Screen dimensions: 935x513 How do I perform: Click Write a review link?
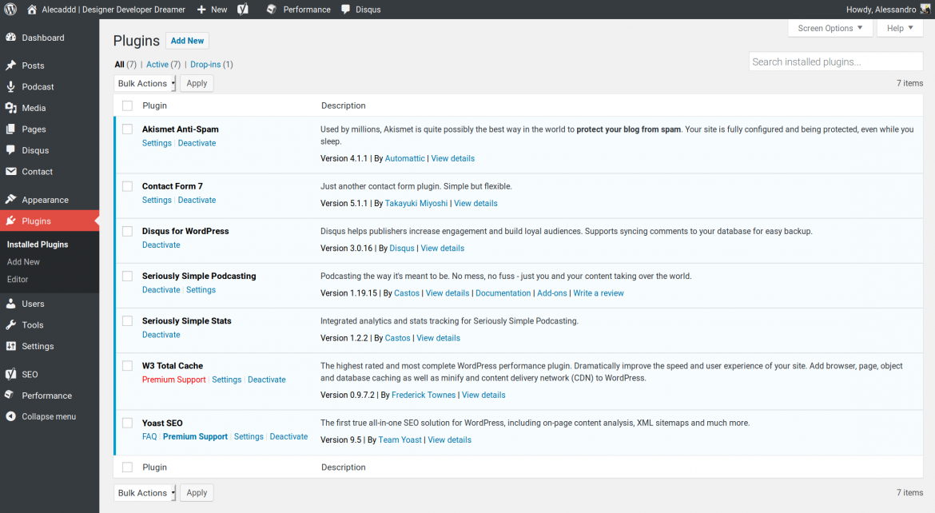pyautogui.click(x=599, y=293)
